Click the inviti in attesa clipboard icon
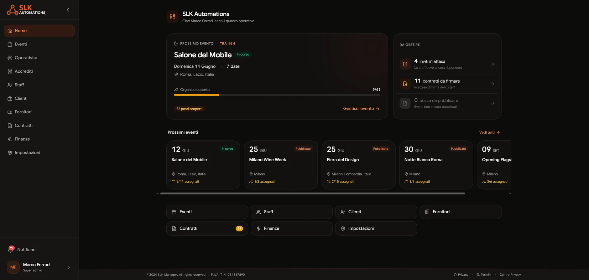589x280 pixels. coord(405,64)
